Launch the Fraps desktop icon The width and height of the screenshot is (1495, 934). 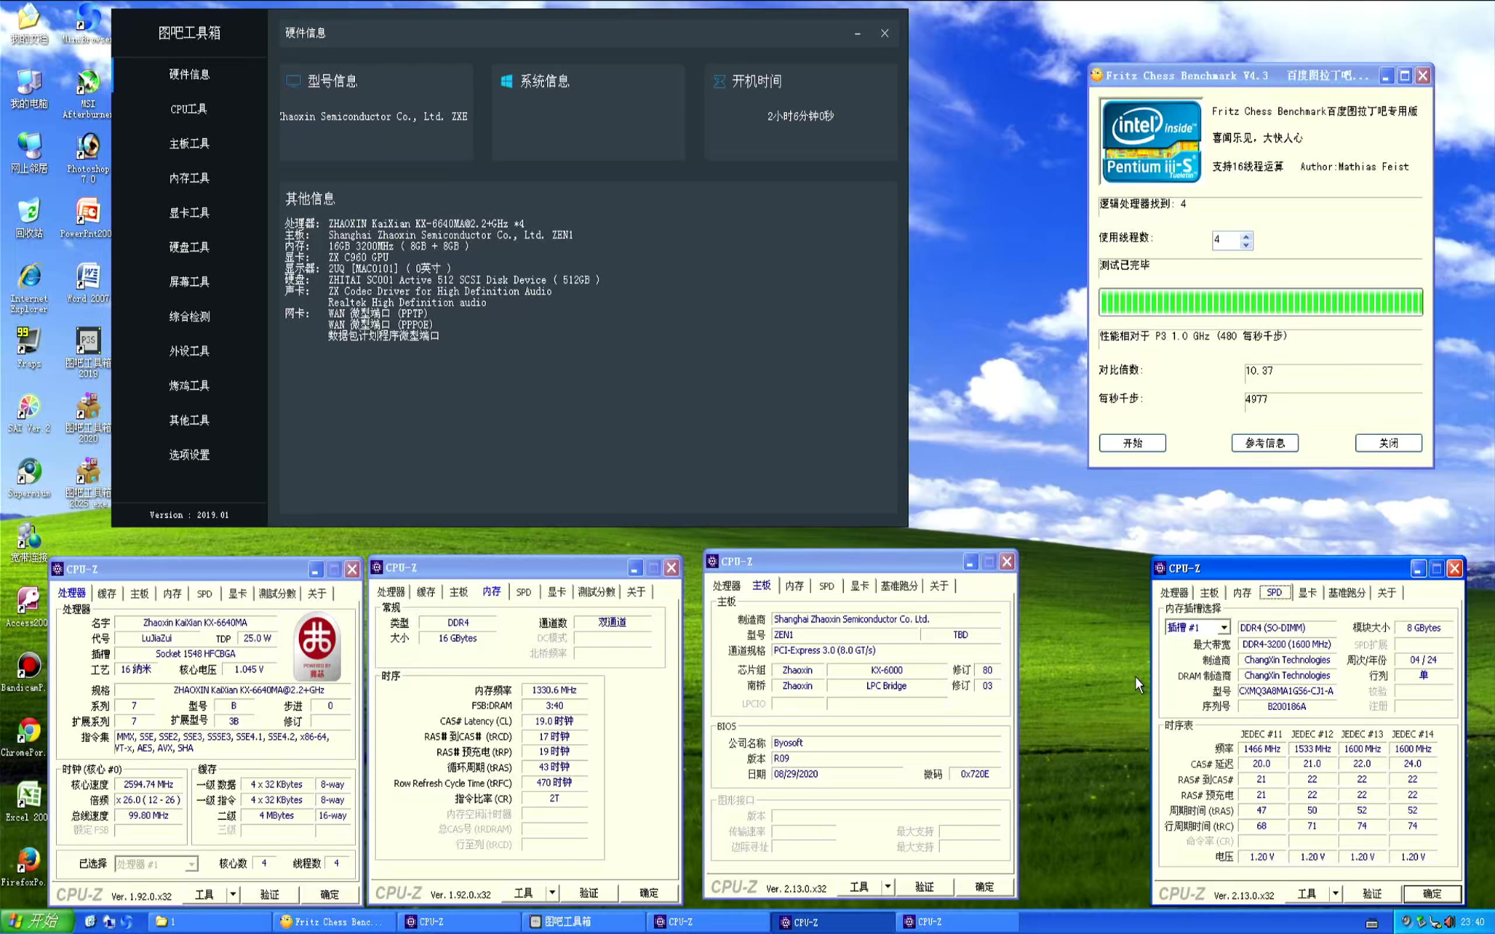[x=29, y=347]
